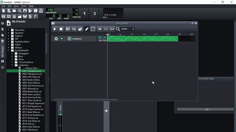
Task: Click the Xylophone PAN knob
Action: click(105, 38)
